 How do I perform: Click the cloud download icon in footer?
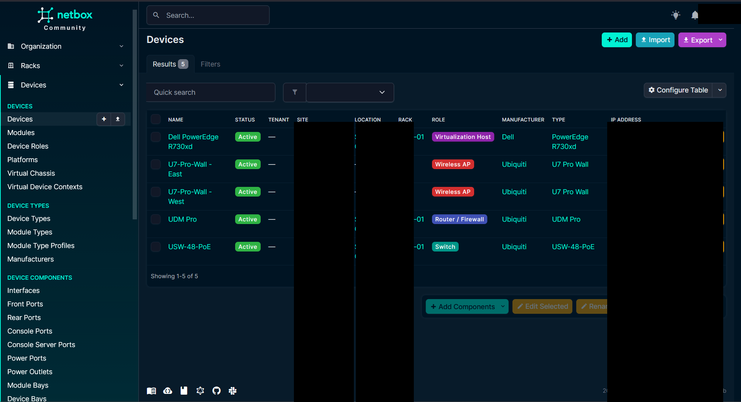tap(167, 391)
